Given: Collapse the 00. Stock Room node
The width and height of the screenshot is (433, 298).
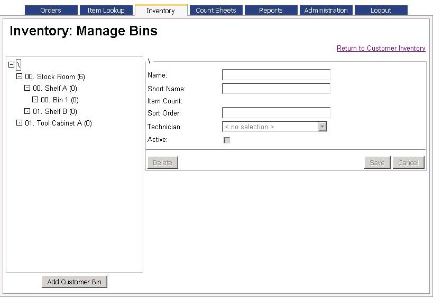Looking at the screenshot, I should click(x=20, y=76).
